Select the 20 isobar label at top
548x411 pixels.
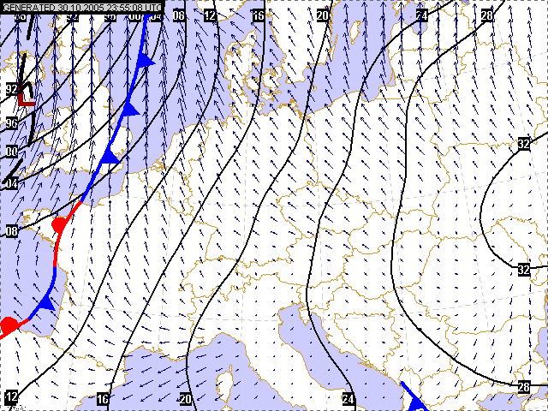tap(323, 15)
